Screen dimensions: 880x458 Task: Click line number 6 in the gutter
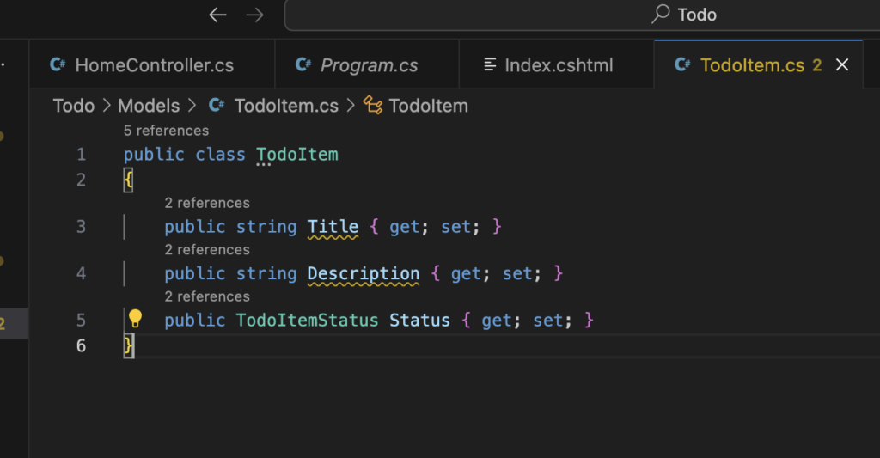coord(82,345)
